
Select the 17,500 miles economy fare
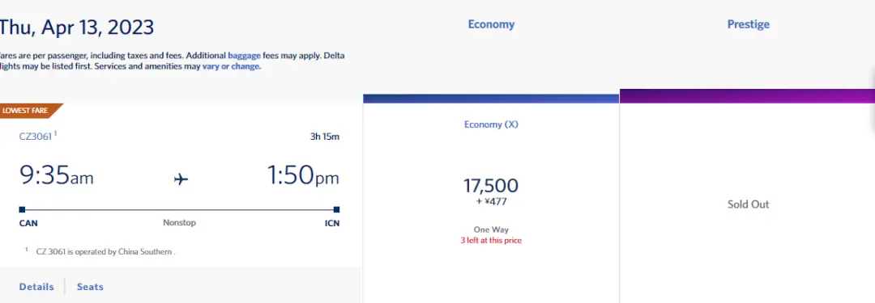(x=491, y=186)
